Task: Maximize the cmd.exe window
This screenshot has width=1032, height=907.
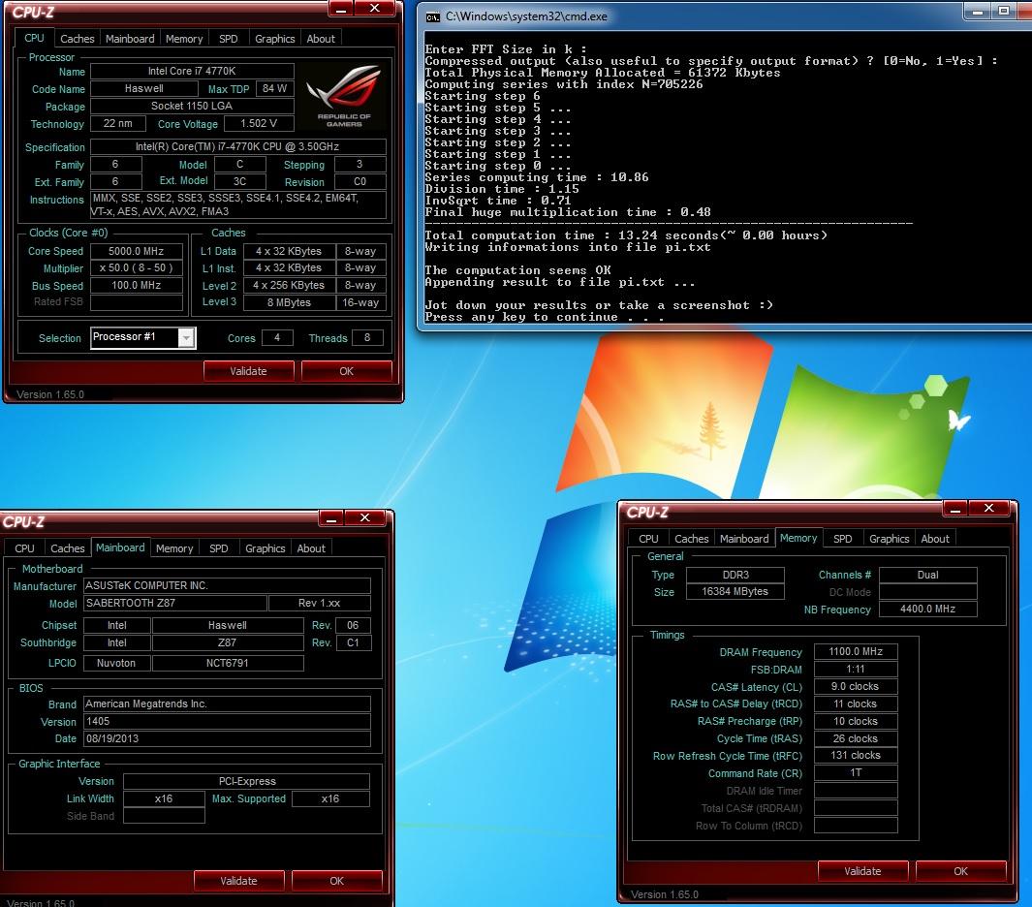Action: [x=1004, y=12]
